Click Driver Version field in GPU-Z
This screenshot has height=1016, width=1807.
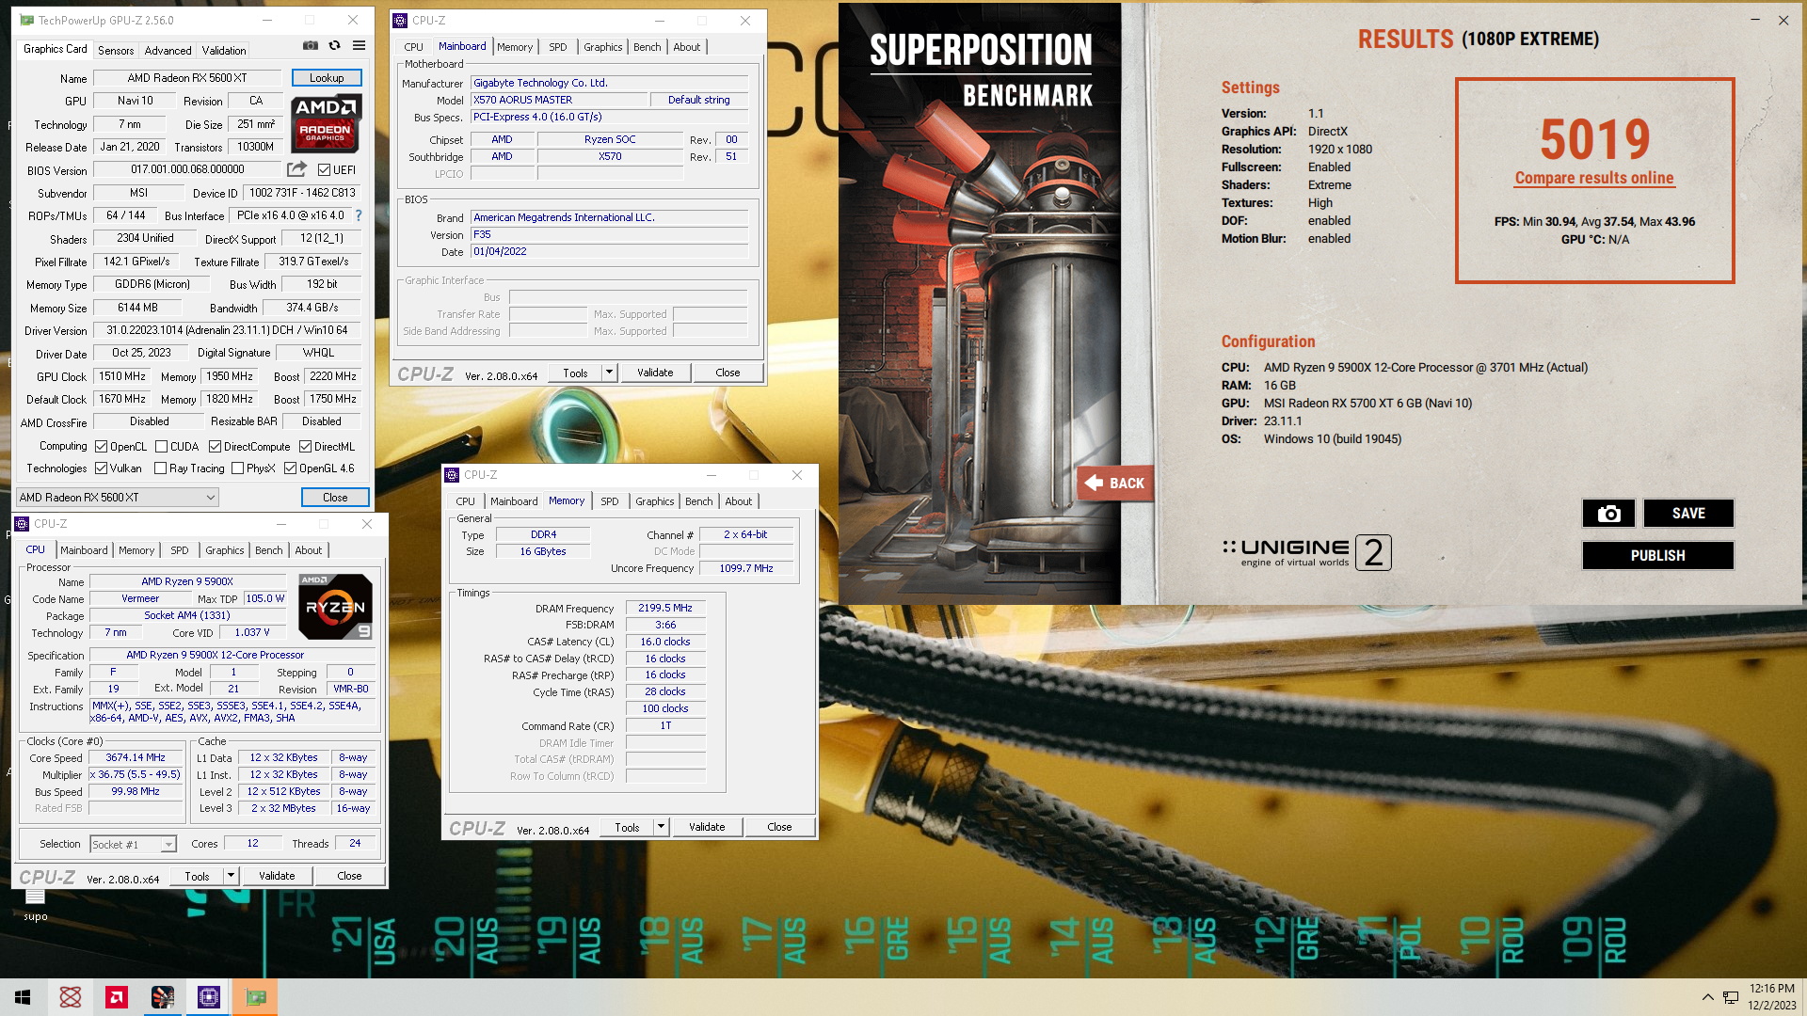click(227, 331)
